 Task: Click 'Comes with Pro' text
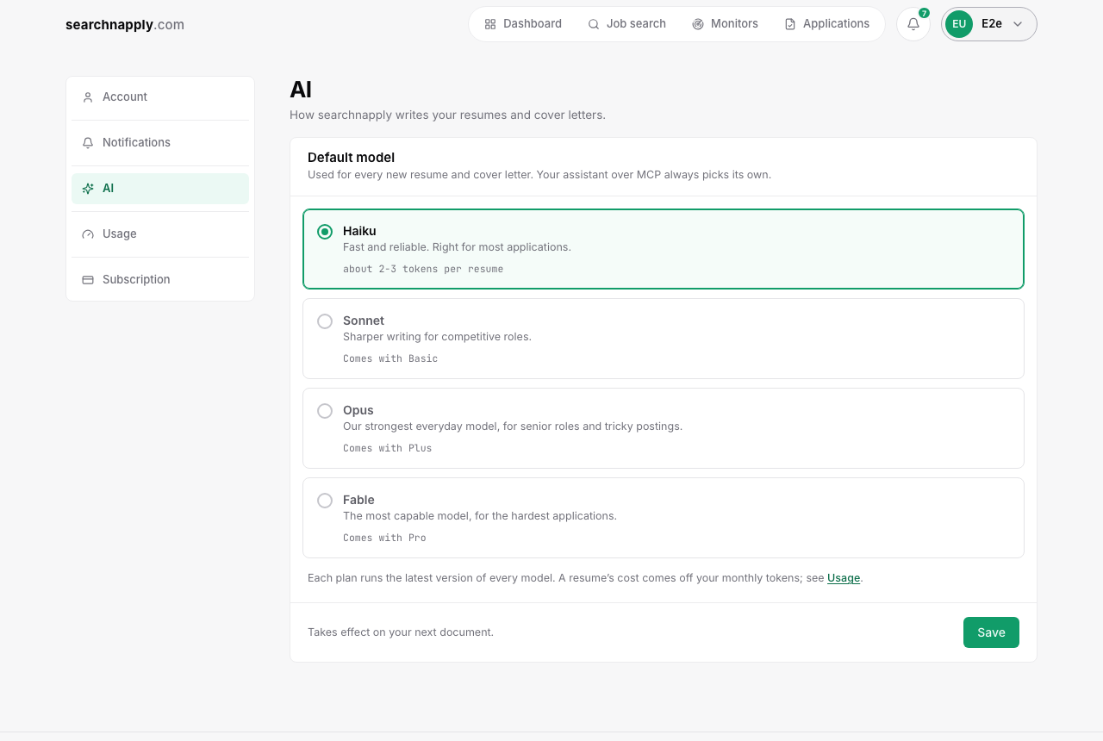[x=384, y=538]
